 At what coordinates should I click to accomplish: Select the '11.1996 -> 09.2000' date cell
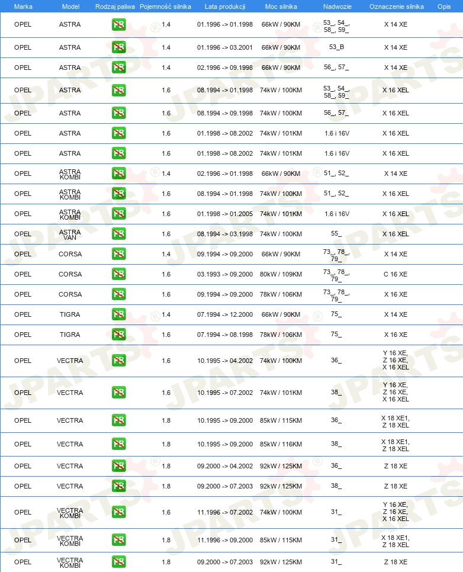coord(225,540)
